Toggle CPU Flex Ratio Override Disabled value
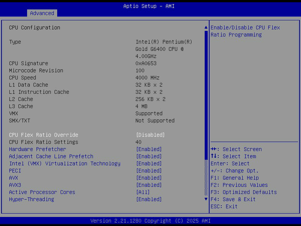 (150, 135)
